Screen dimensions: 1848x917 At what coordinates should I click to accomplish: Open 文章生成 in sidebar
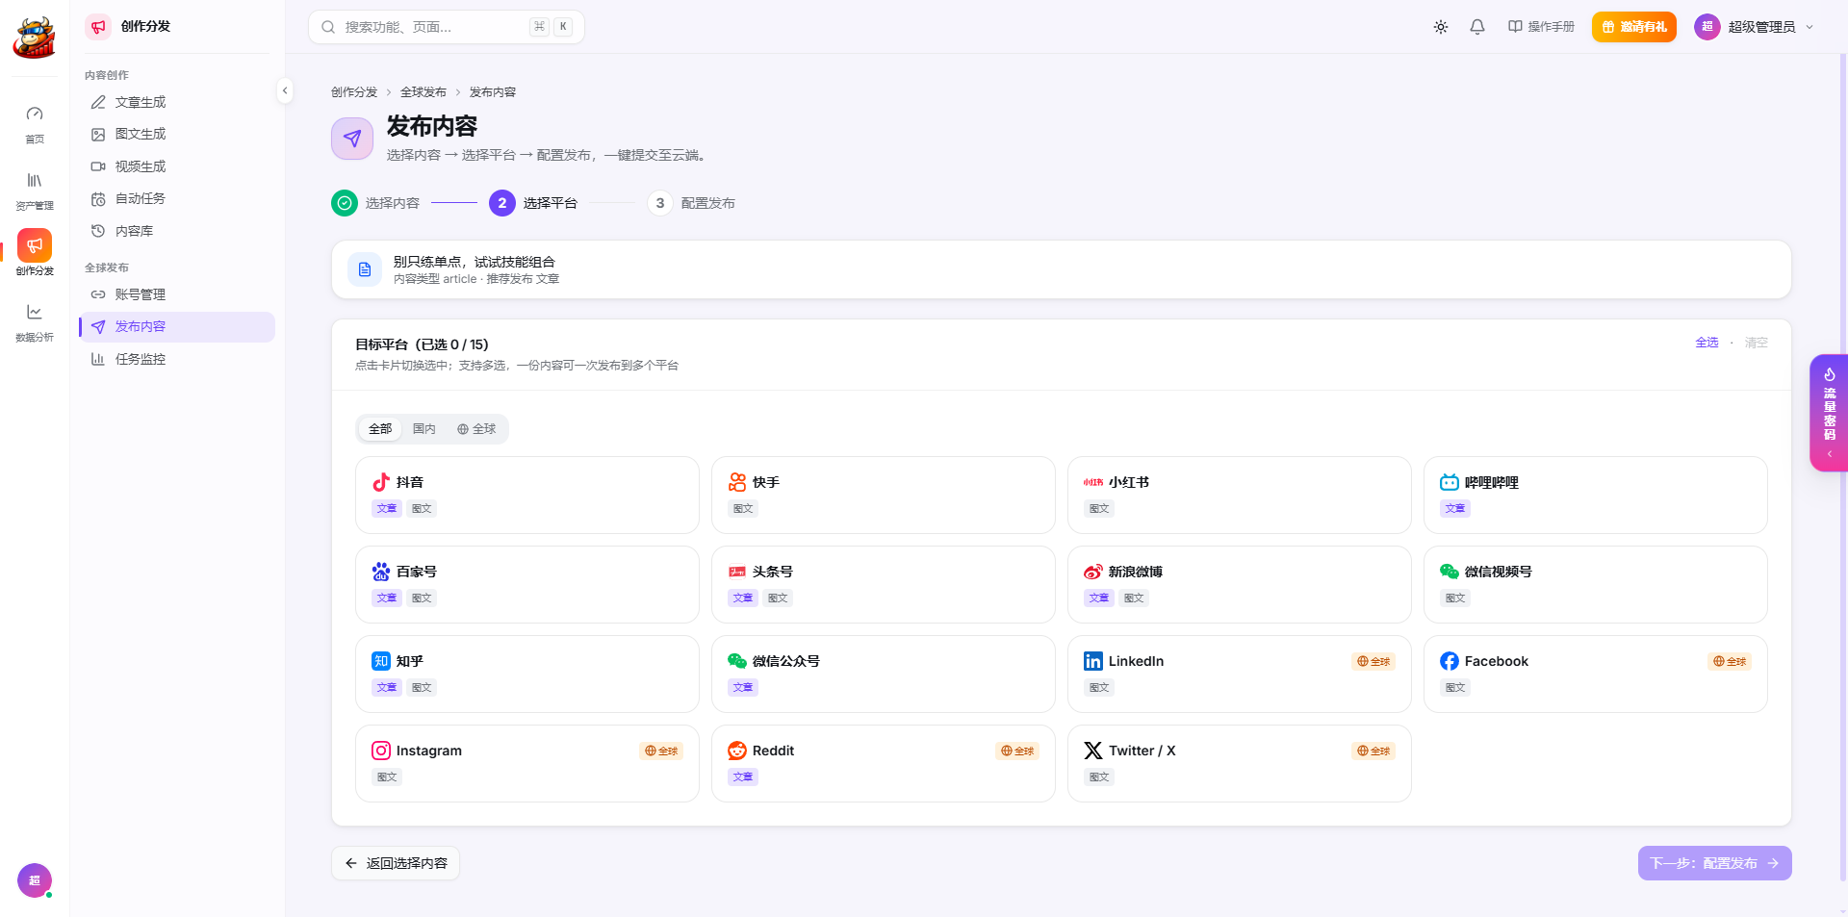click(177, 102)
